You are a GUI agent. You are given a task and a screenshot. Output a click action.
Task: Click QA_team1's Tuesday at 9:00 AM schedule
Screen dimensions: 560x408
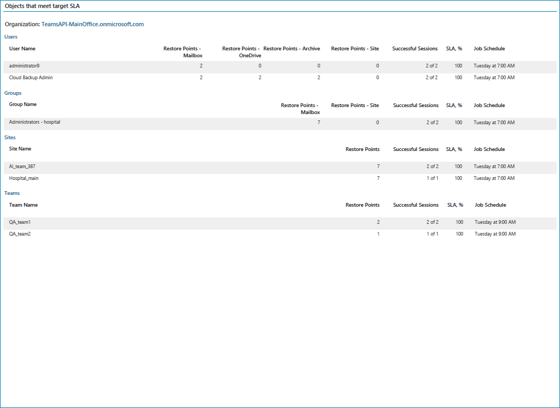(495, 222)
